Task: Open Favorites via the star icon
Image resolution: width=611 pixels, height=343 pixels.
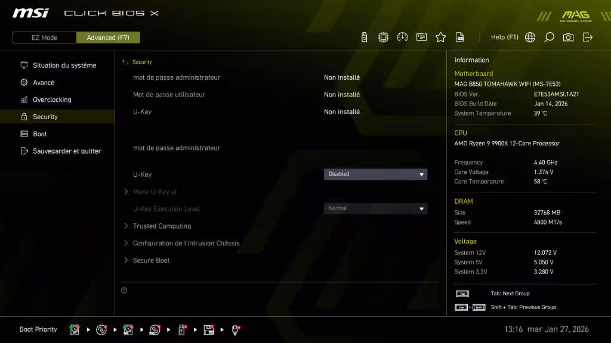Action: click(440, 37)
